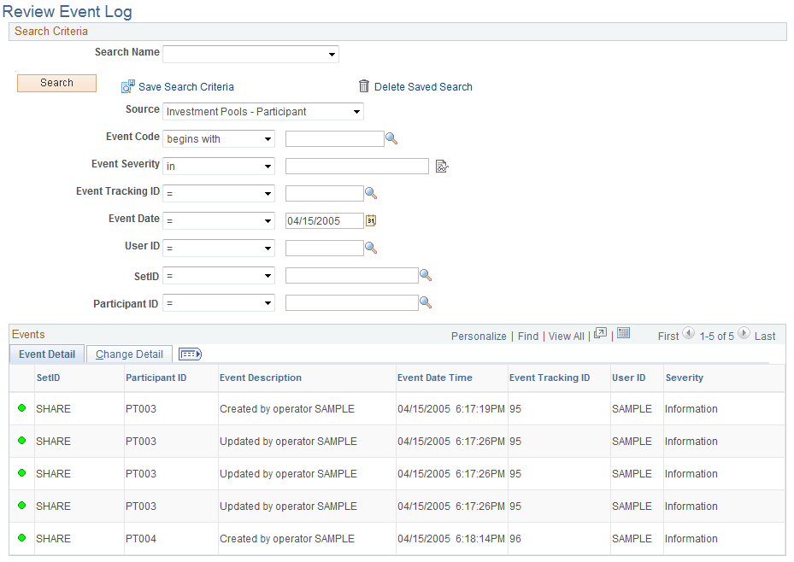The image size is (794, 562).
Task: Open the Source dropdown
Action: [262, 111]
